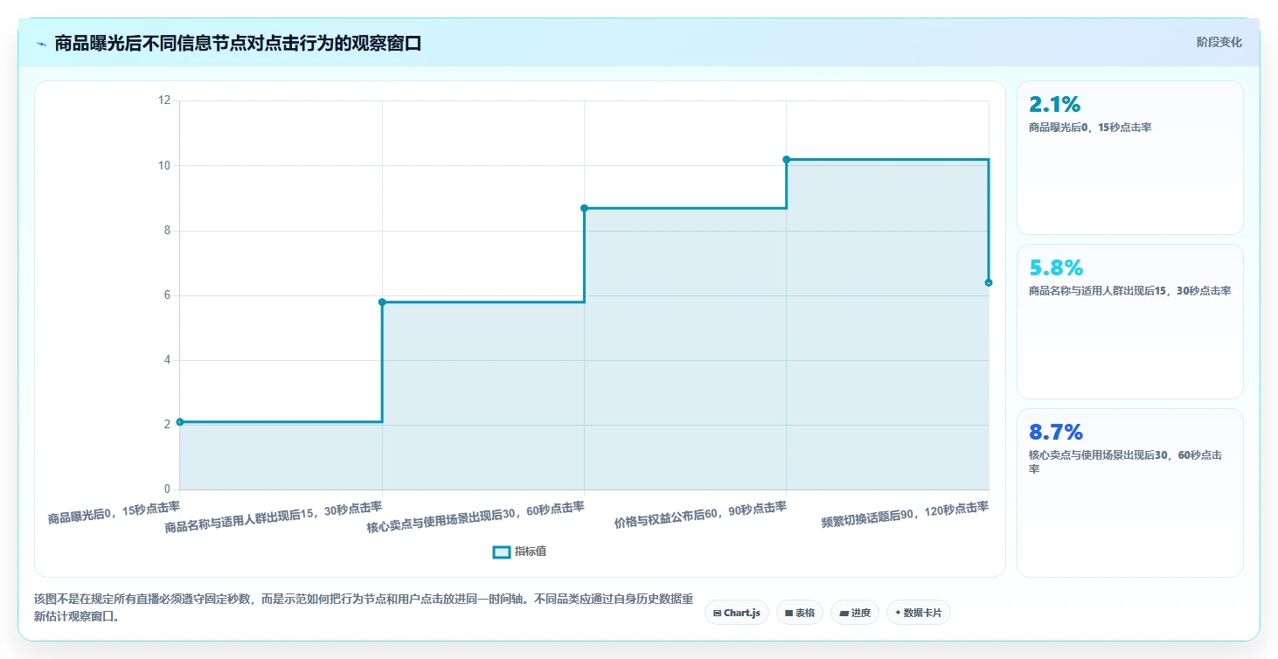The width and height of the screenshot is (1278, 659).
Task: Click the y-axis tick label 6
Action: pyautogui.click(x=167, y=295)
